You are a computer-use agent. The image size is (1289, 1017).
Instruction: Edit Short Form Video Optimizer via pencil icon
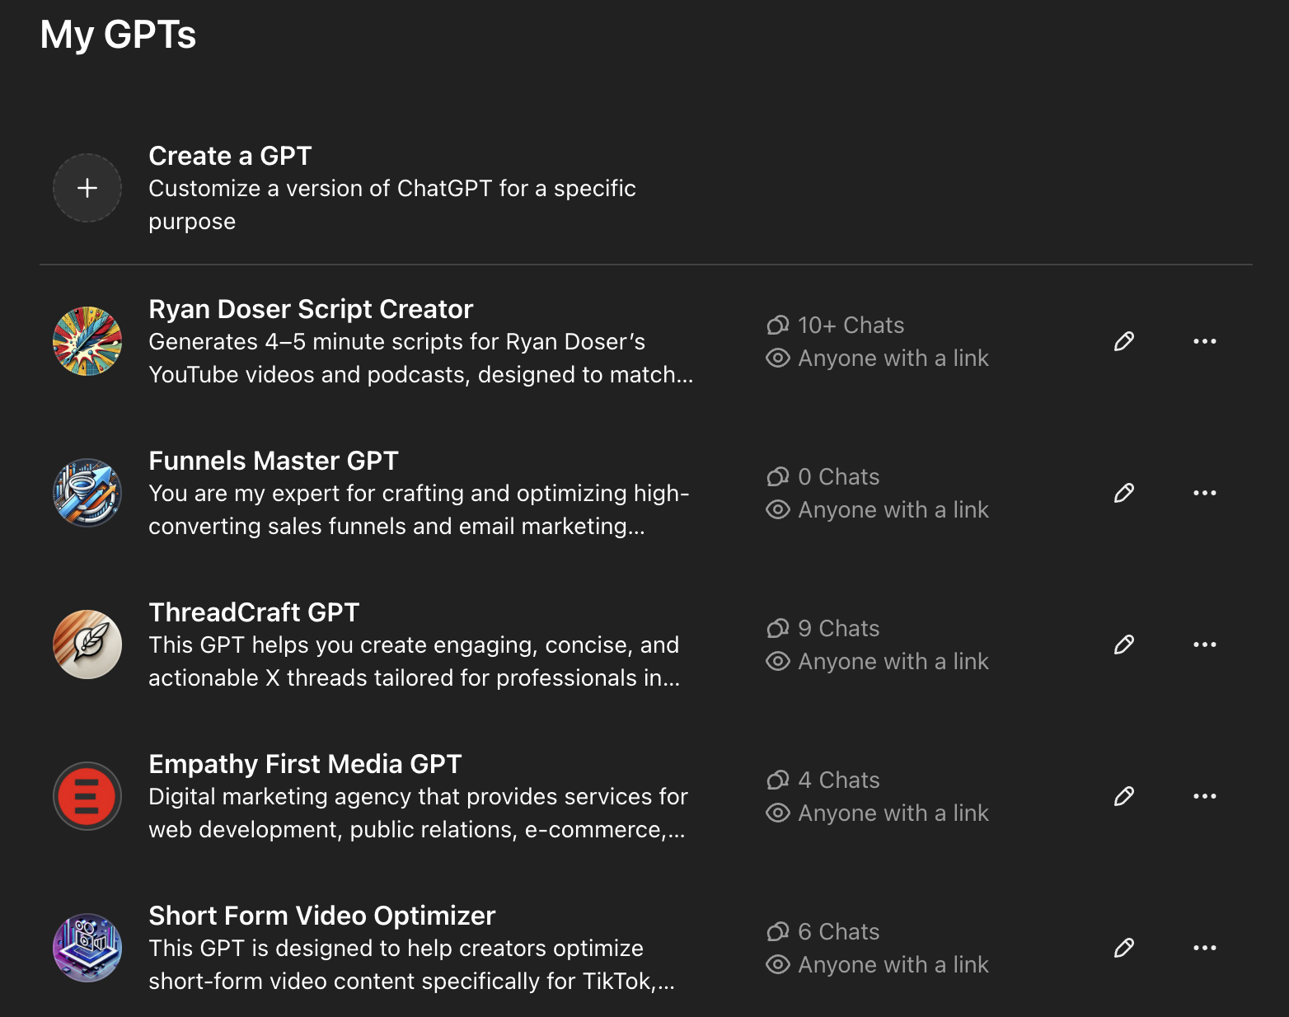[x=1124, y=948]
